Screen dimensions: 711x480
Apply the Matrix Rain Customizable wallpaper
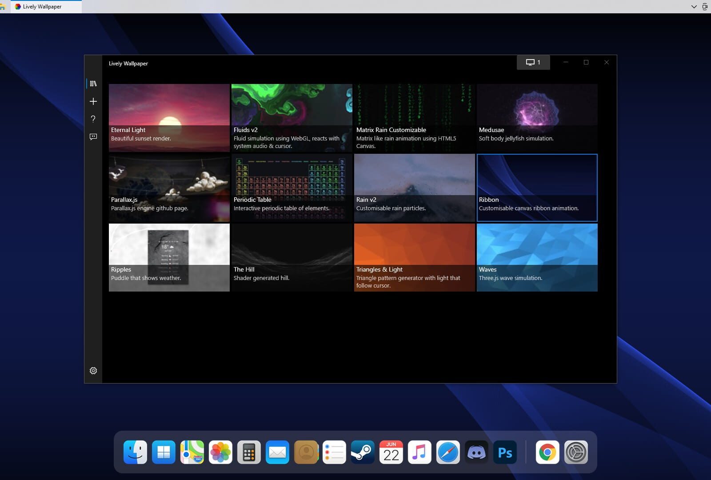pos(414,118)
